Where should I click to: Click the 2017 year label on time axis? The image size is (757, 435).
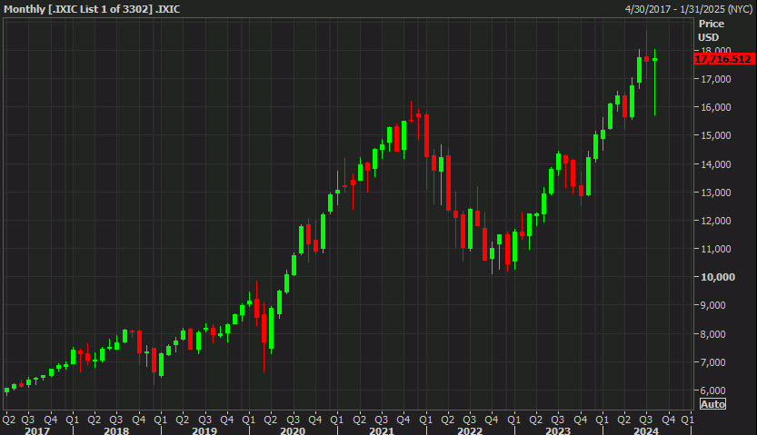click(x=36, y=430)
